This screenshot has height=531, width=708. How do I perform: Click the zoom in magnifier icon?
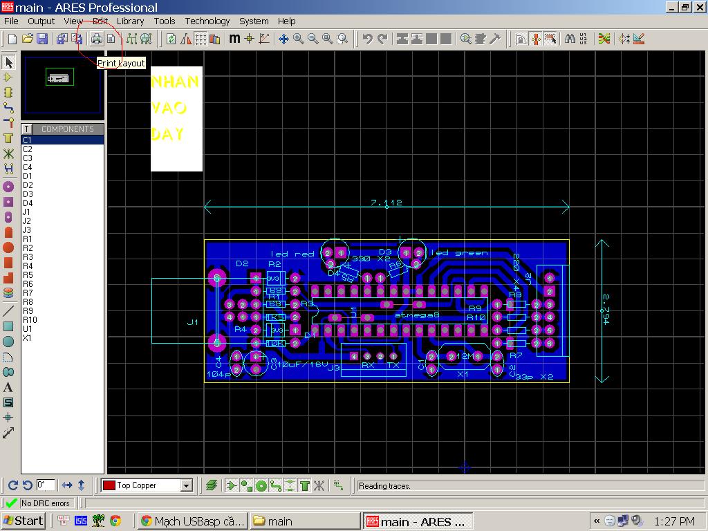click(x=298, y=39)
